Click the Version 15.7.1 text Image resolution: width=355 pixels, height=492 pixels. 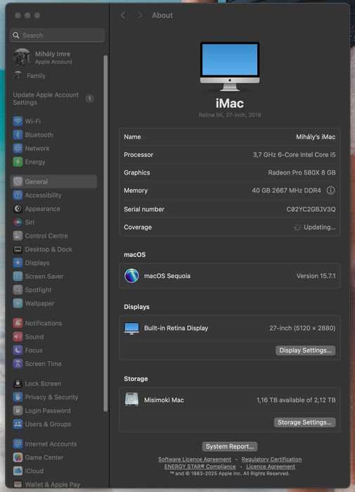click(316, 276)
